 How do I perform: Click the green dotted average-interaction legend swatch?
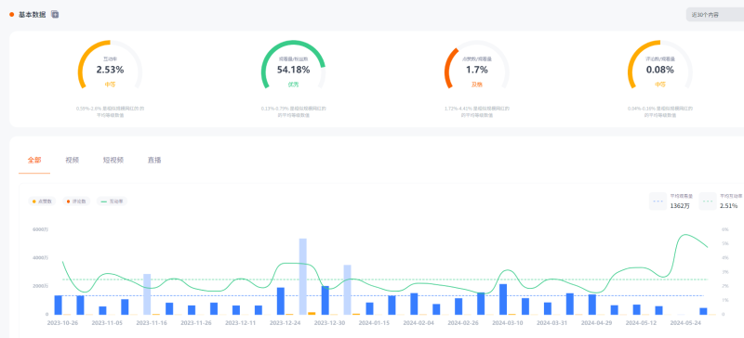(708, 201)
